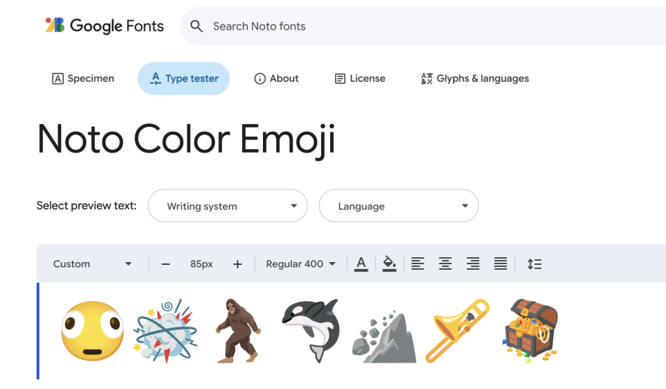
Task: Align preview text left
Action: [418, 264]
